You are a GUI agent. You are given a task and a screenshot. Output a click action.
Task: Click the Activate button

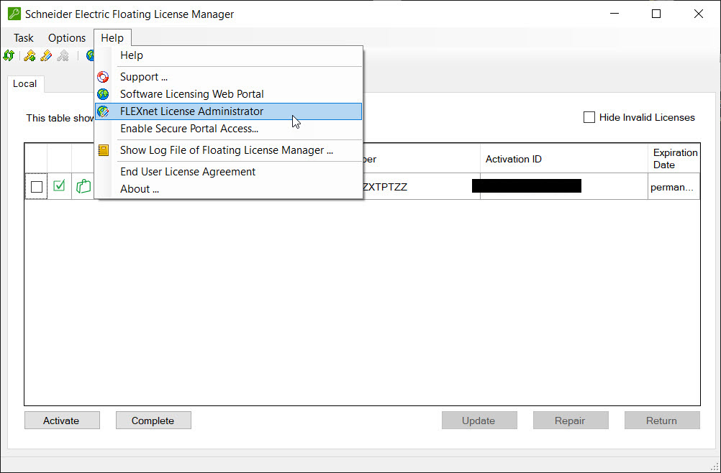[x=62, y=421]
